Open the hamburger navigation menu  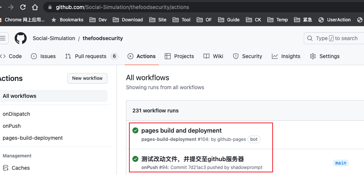tap(3, 38)
